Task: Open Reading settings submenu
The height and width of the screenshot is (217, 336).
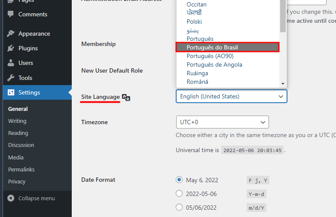Action: coord(18,133)
